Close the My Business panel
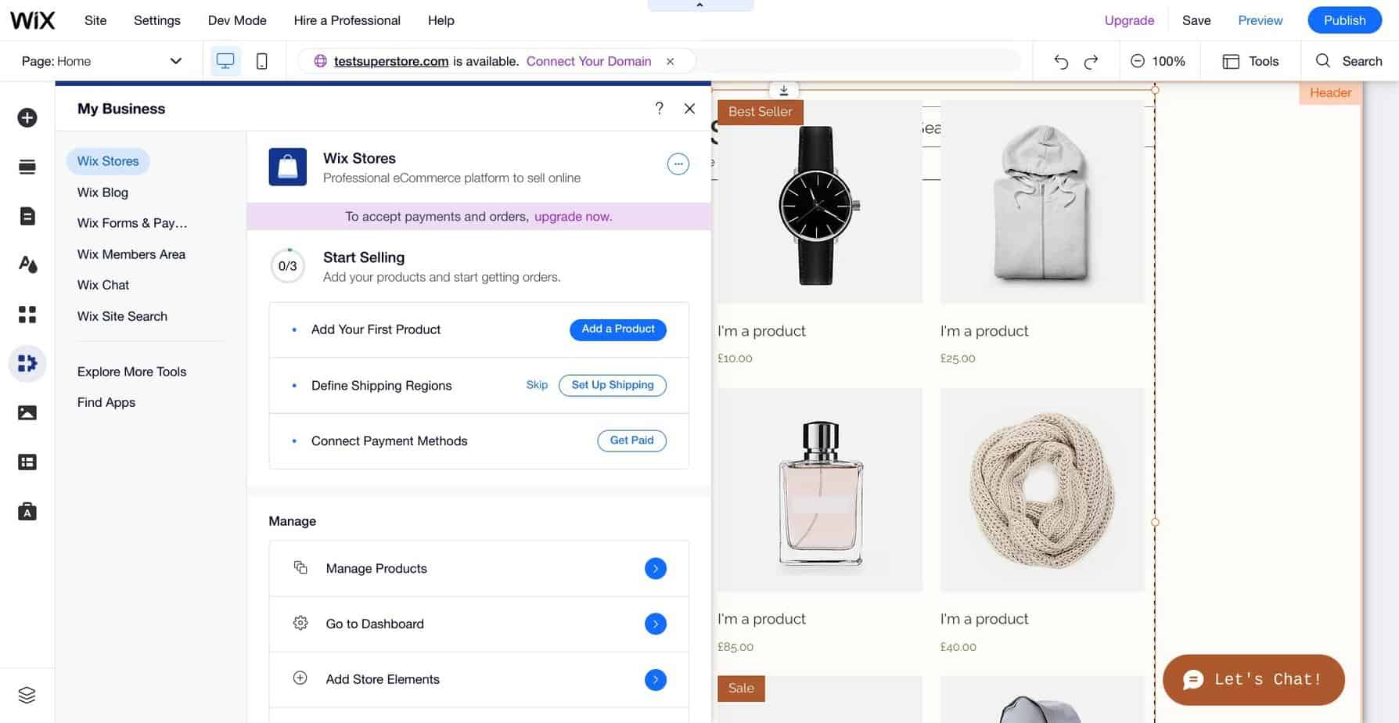This screenshot has height=723, width=1399. click(689, 109)
